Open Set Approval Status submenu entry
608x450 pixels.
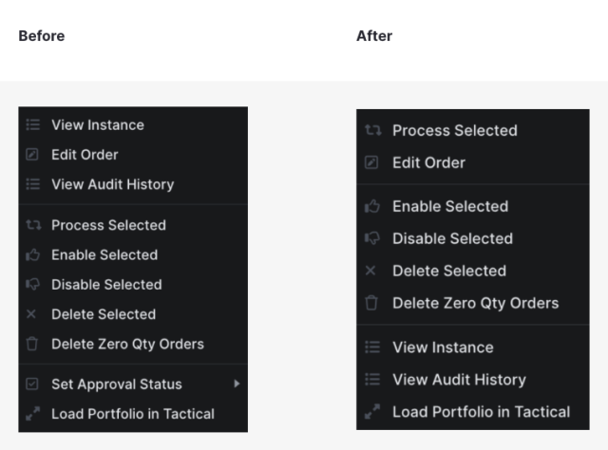(116, 384)
